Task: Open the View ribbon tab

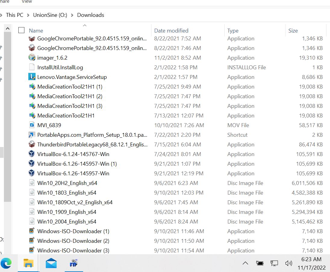Action: pyautogui.click(x=27, y=2)
